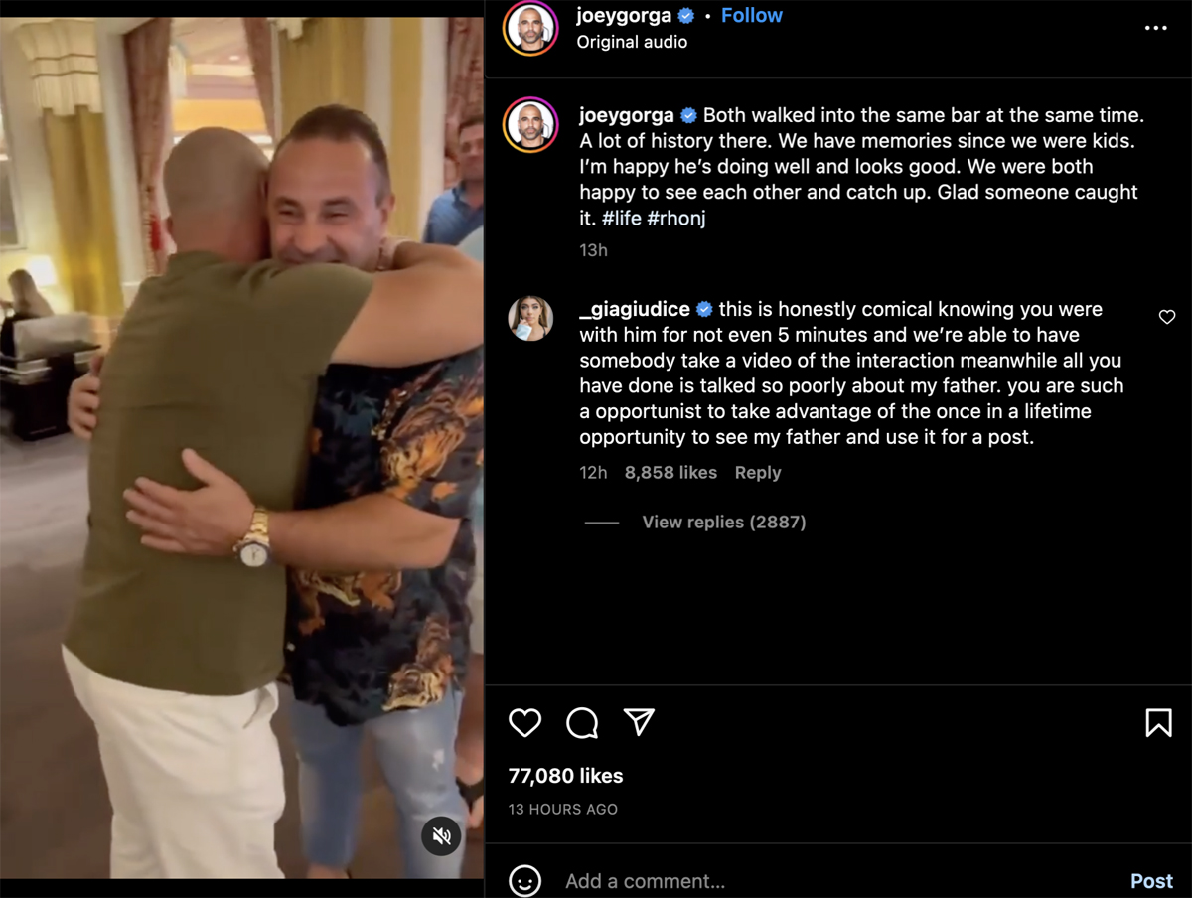Click the video of two men hugging
Image resolution: width=1192 pixels, height=898 pixels.
pos(241,449)
